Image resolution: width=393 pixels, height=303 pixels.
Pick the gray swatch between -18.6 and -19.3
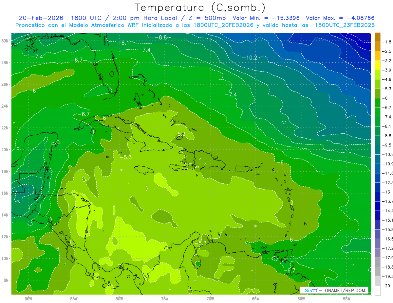[x=378, y=272]
